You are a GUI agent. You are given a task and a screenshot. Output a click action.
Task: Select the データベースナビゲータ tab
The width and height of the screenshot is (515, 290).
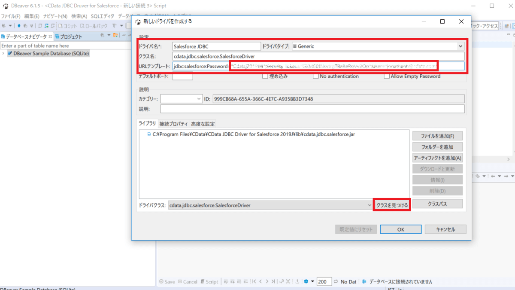[x=27, y=37]
